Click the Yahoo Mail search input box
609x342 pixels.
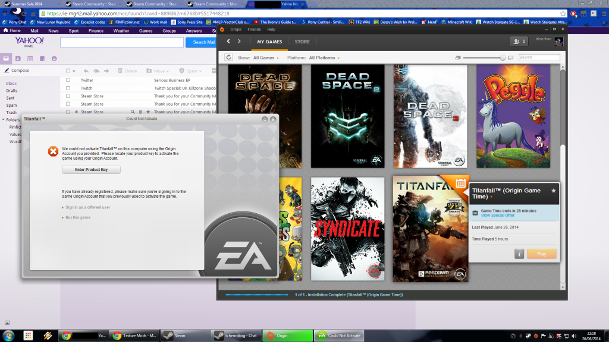coord(122,42)
